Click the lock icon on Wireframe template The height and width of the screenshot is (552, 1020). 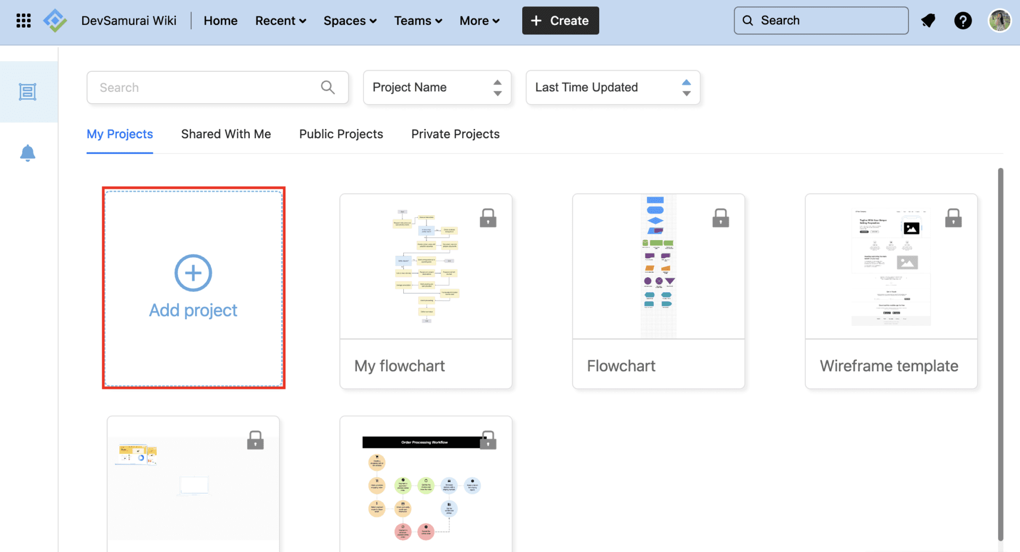(953, 217)
